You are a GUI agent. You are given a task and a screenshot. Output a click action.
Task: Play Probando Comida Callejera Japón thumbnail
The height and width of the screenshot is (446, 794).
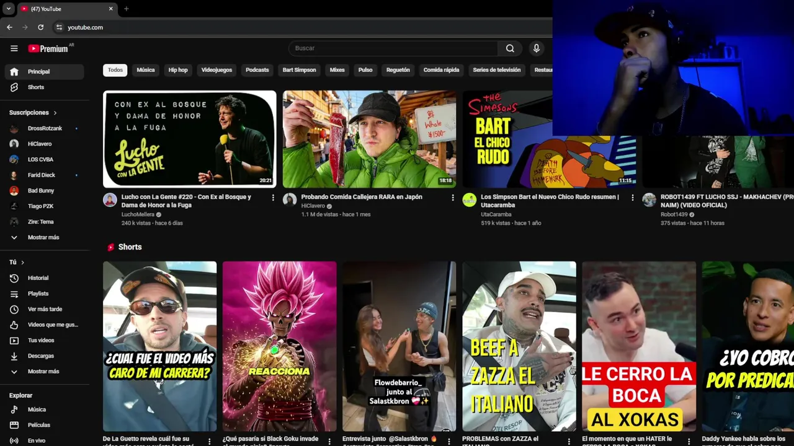[369, 139]
